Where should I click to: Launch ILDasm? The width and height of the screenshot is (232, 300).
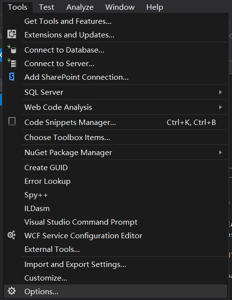click(116, 209)
